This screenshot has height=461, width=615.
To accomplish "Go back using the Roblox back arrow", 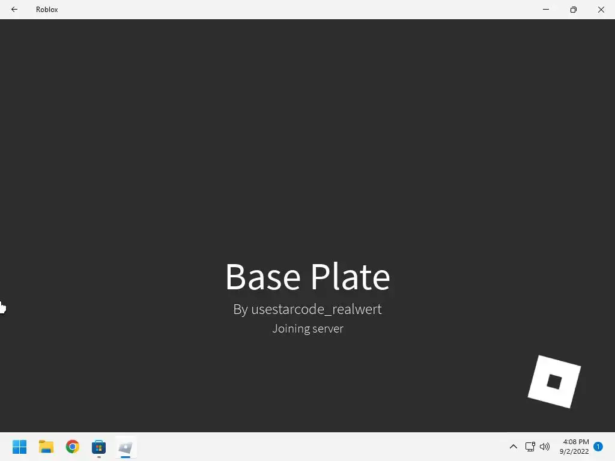I will (x=14, y=10).
